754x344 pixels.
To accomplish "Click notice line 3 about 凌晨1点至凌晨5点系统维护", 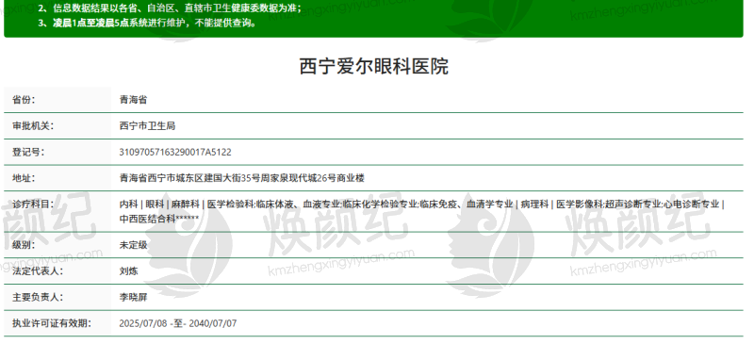I will (x=147, y=23).
